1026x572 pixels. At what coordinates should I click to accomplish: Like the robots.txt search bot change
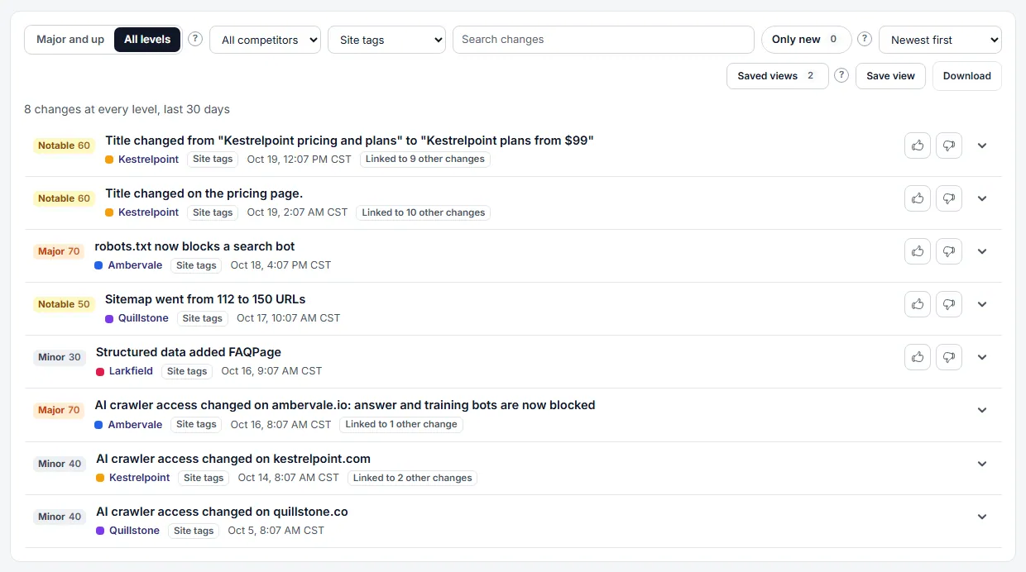pyautogui.click(x=918, y=251)
